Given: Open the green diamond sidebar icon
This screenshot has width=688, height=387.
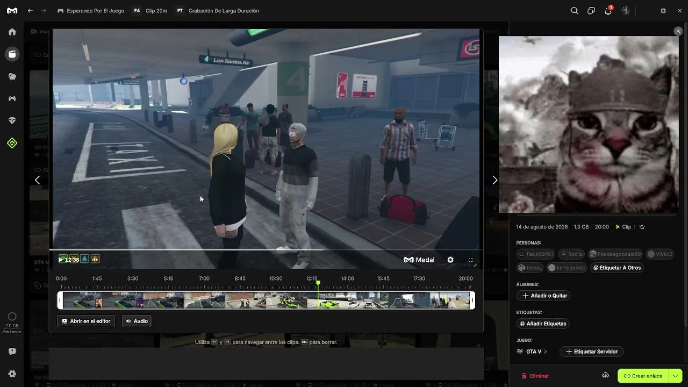Looking at the screenshot, I should point(12,144).
